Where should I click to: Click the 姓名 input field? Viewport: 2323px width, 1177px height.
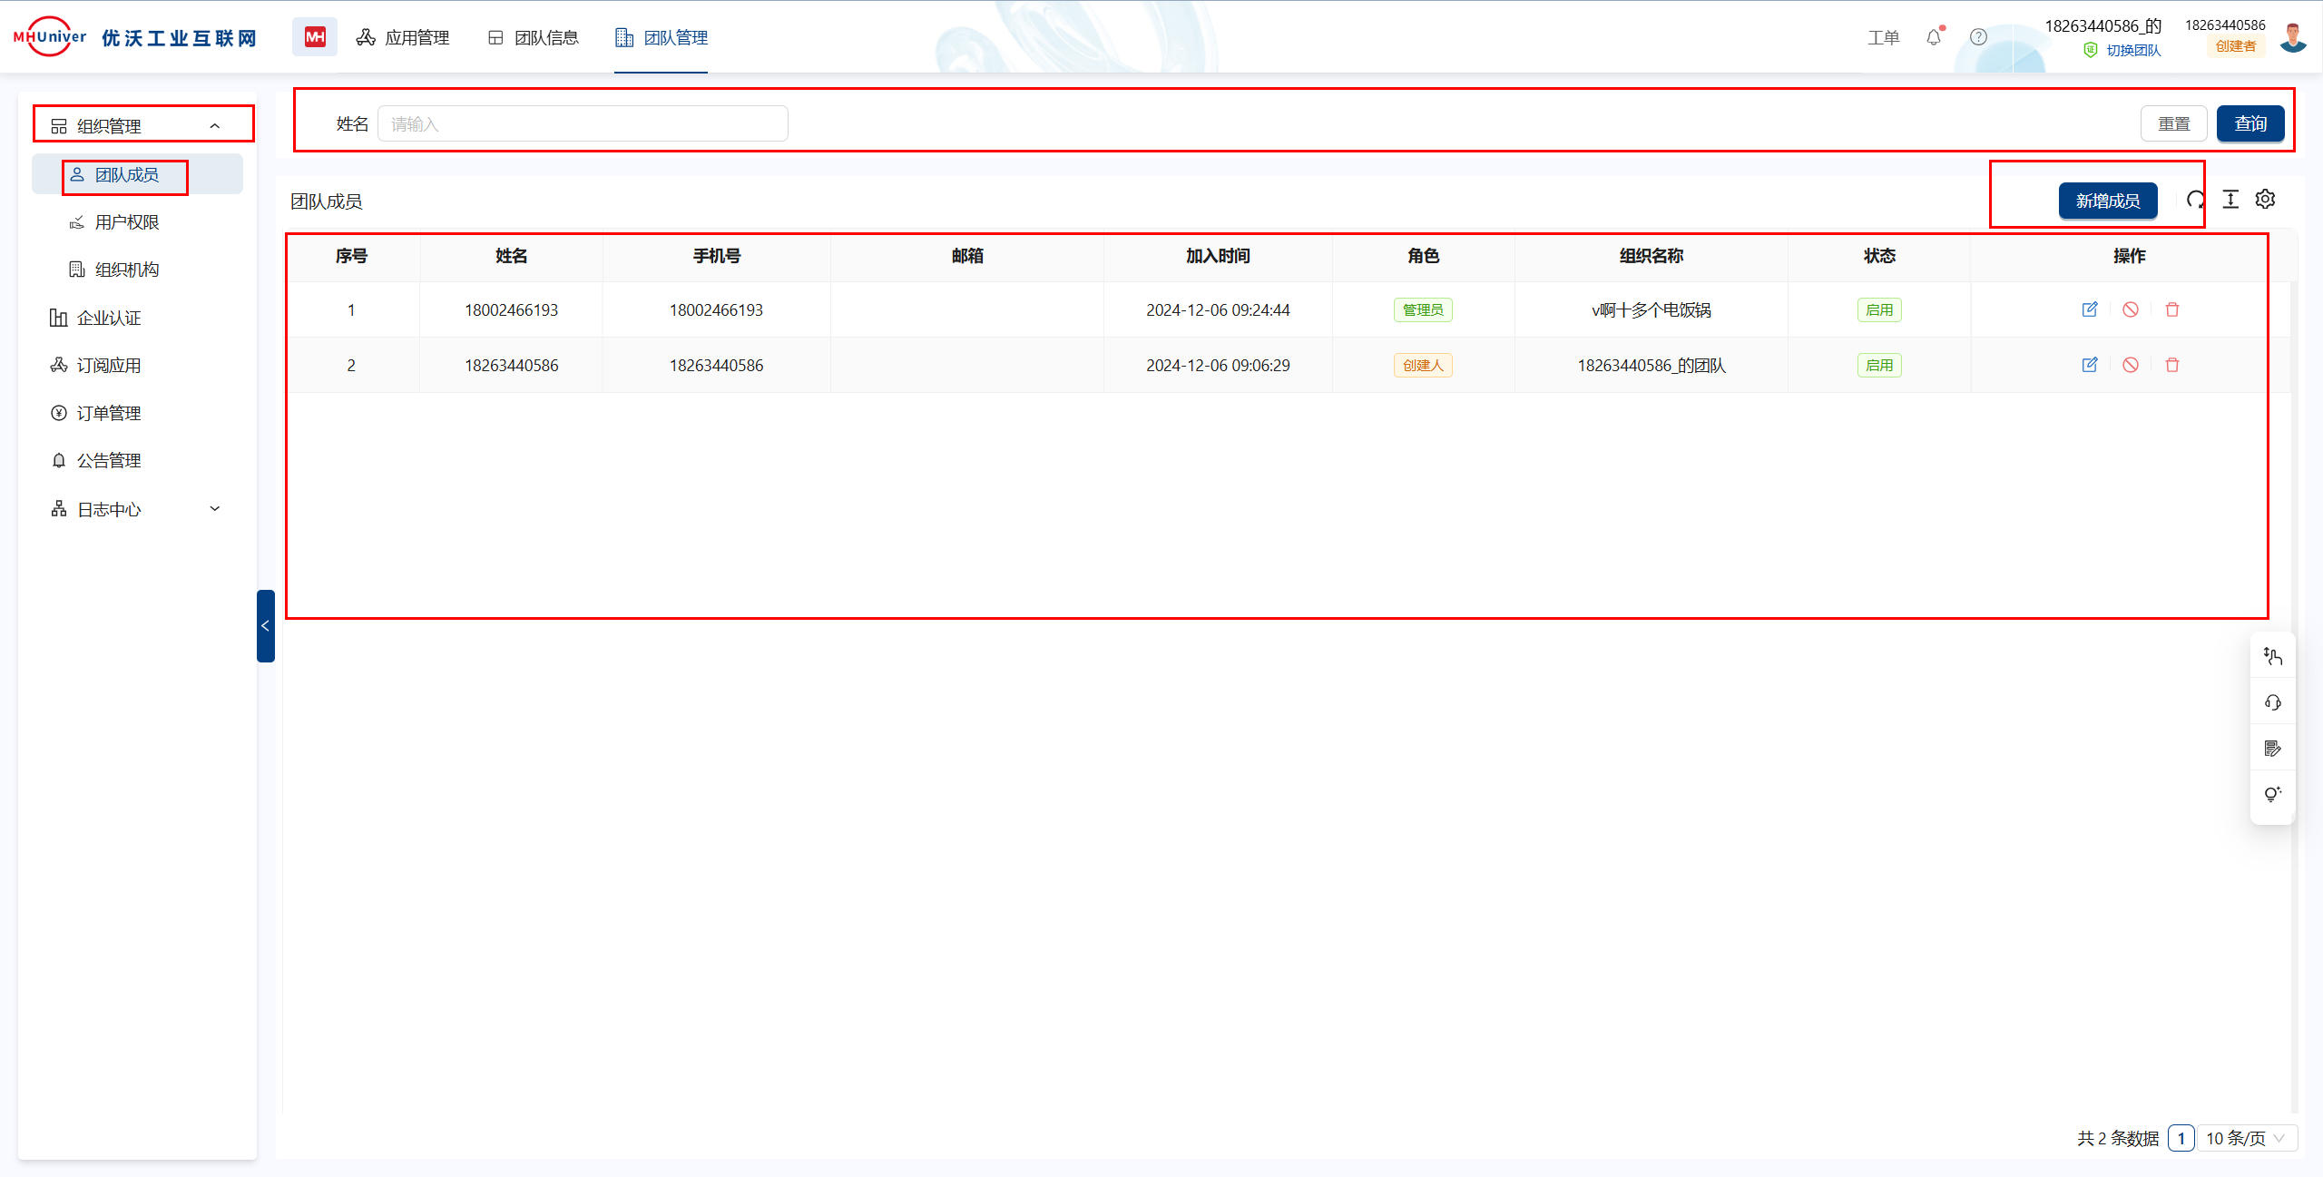(x=583, y=123)
